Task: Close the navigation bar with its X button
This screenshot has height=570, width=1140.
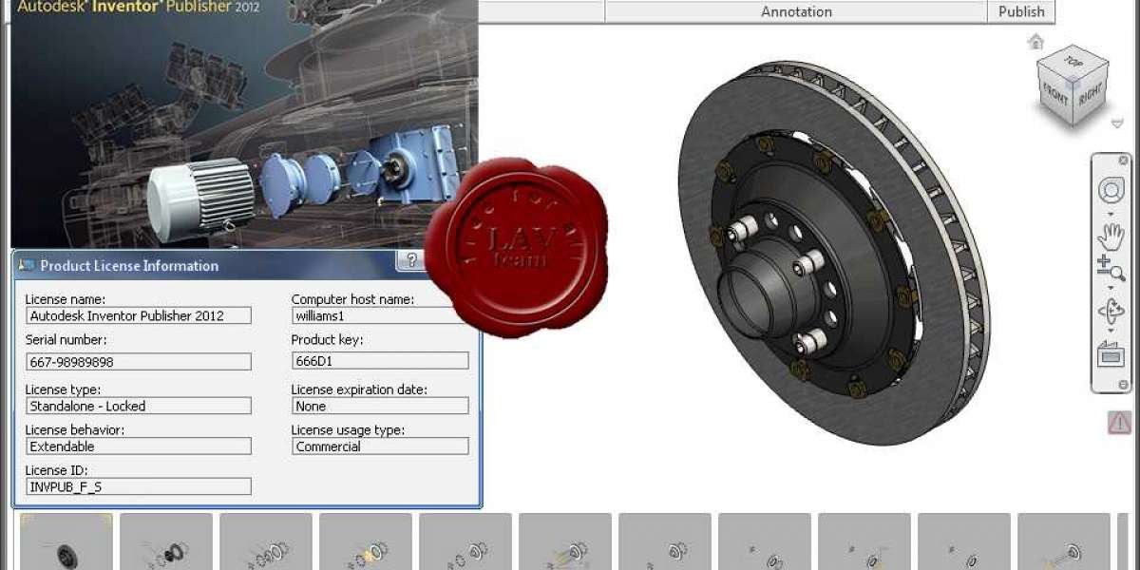Action: [x=1123, y=161]
